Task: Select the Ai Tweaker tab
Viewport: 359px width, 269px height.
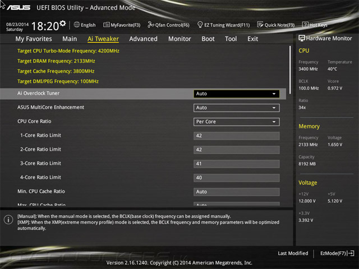Action: (x=103, y=39)
